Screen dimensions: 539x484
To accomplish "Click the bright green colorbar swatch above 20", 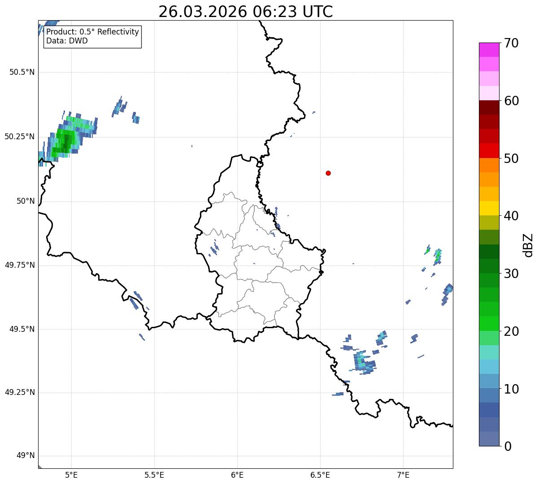I will pos(489,324).
